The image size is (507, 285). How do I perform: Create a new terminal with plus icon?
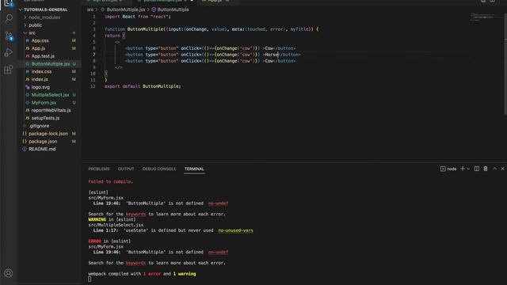click(x=463, y=169)
